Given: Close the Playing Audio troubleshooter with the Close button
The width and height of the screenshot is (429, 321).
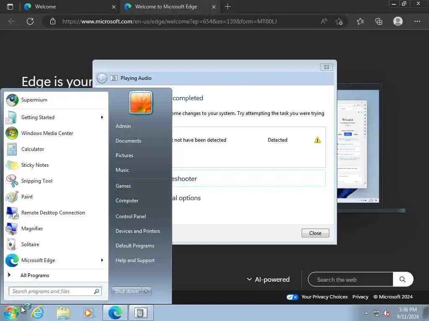Looking at the screenshot, I should pyautogui.click(x=315, y=233).
